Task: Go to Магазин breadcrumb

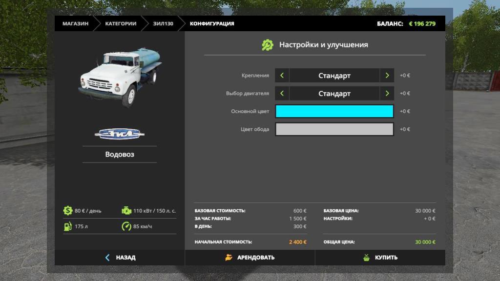Action: click(75, 23)
